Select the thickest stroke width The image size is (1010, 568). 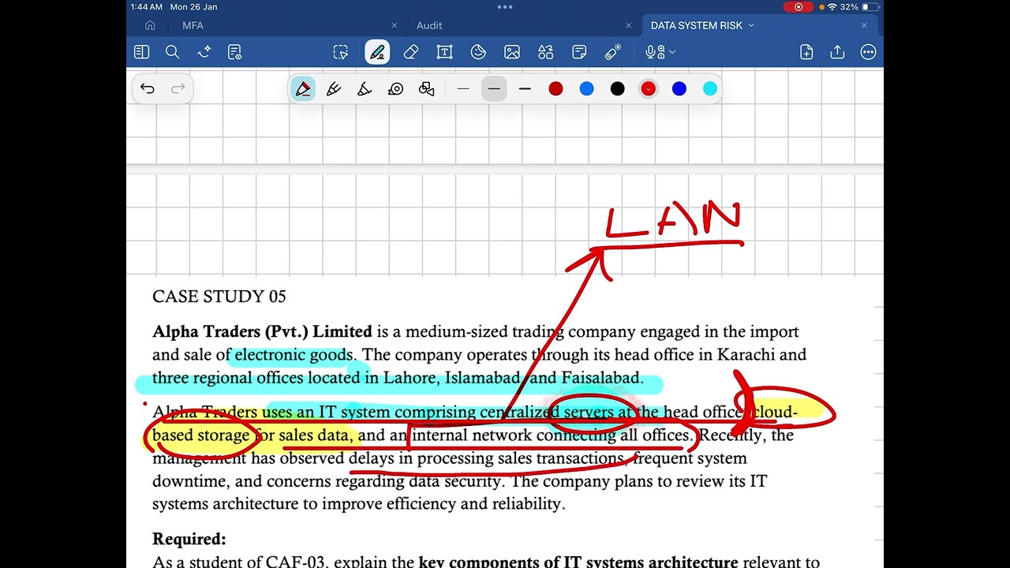525,89
